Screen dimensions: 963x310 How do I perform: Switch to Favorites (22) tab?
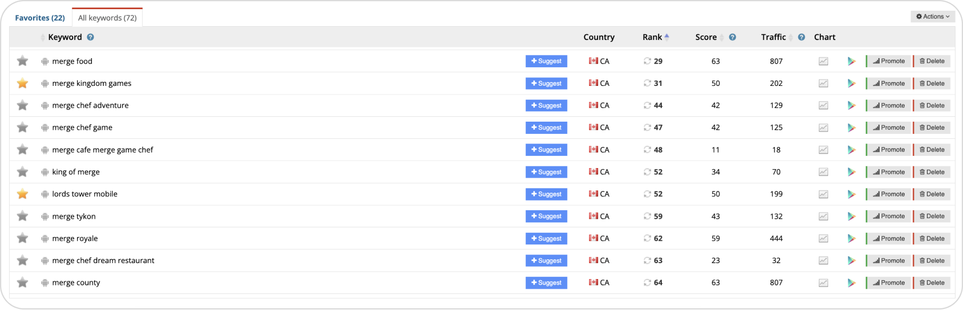40,18
